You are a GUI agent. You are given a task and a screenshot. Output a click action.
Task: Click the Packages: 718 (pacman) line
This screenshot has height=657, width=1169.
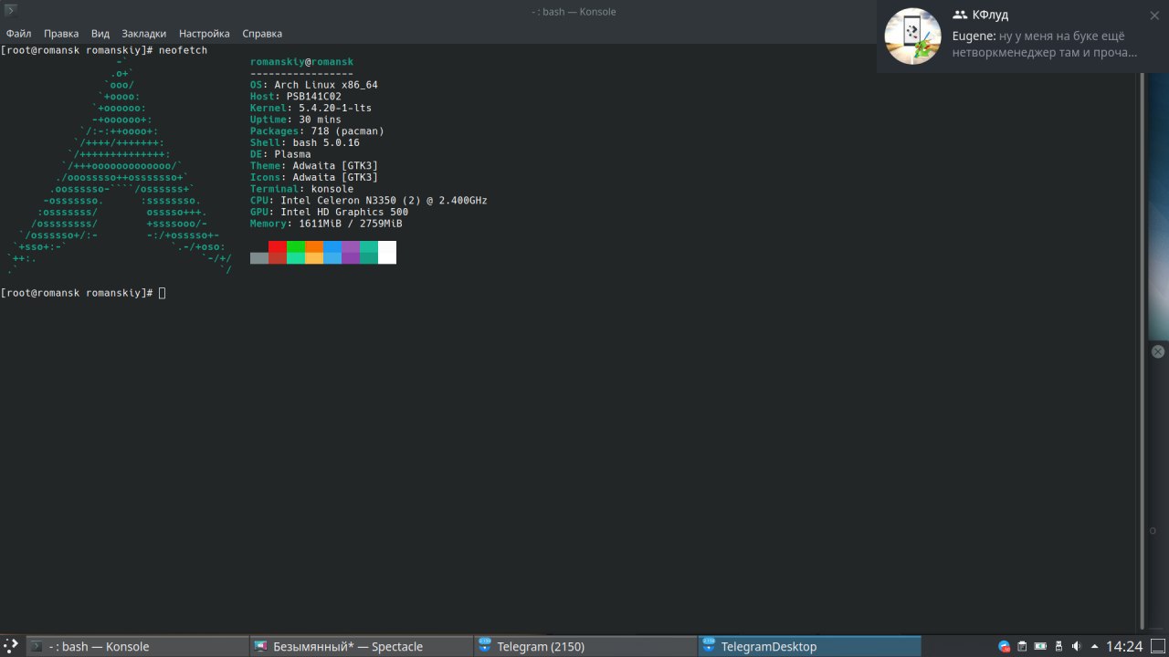[317, 131]
